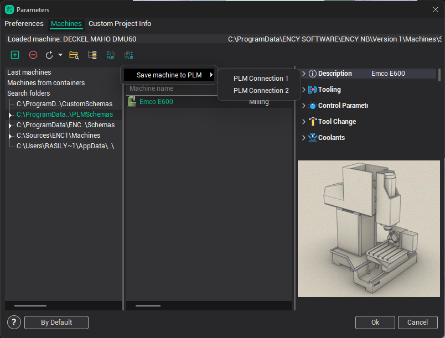This screenshot has width=445, height=338.
Task: Switch to the Custom Project Info tab
Action: (x=120, y=24)
